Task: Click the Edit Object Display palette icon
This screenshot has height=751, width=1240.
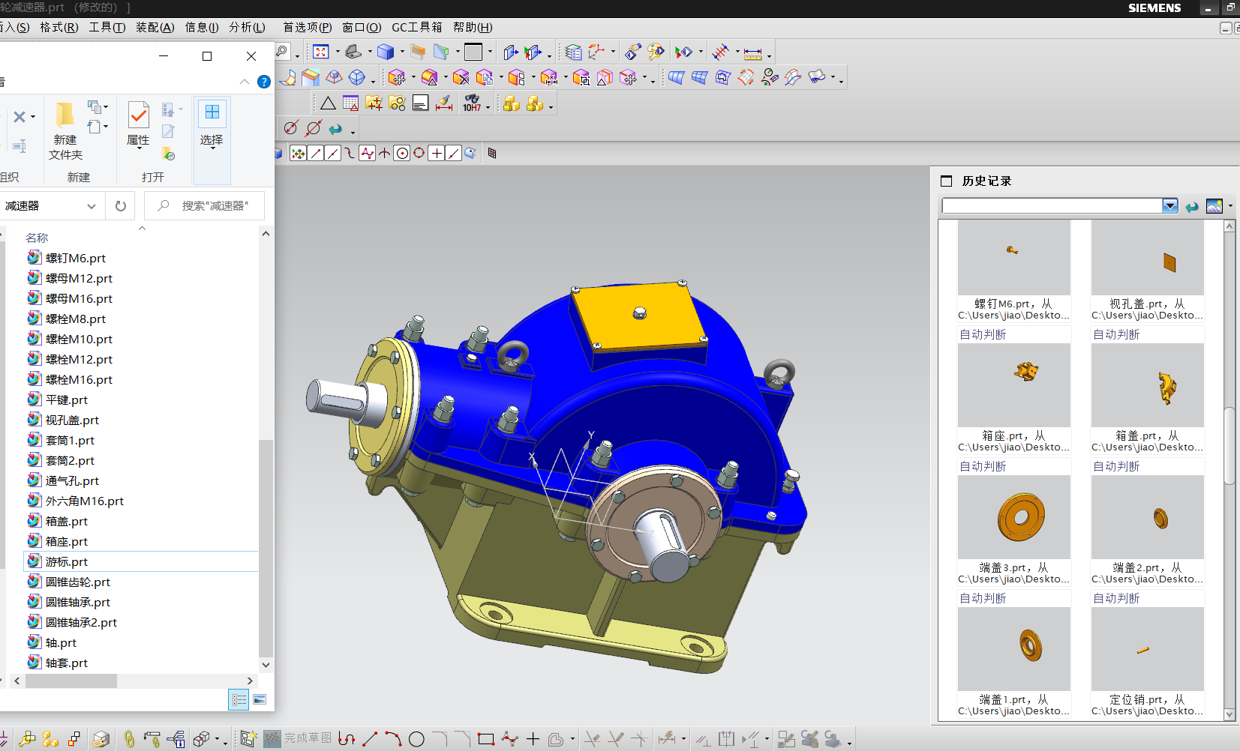Action: (x=656, y=52)
